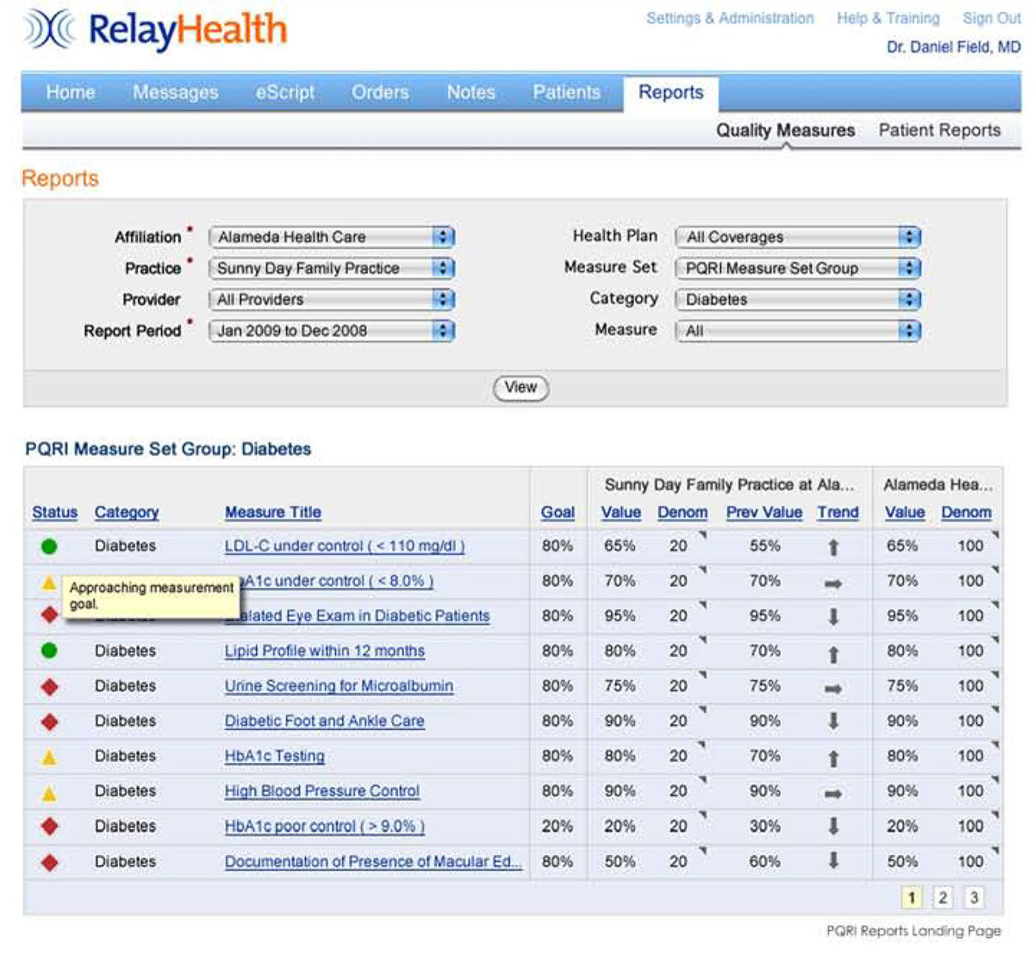Open HbA1c Testing measure link

pos(275,756)
